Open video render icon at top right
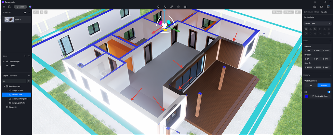The width and height of the screenshot is (333, 135). click(322, 7)
